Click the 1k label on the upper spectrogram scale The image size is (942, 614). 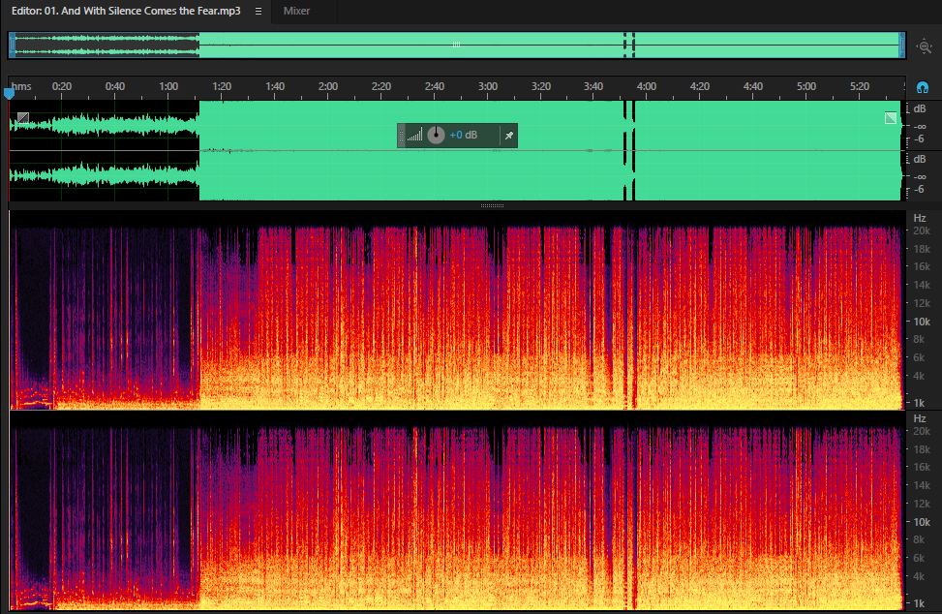[x=919, y=403]
